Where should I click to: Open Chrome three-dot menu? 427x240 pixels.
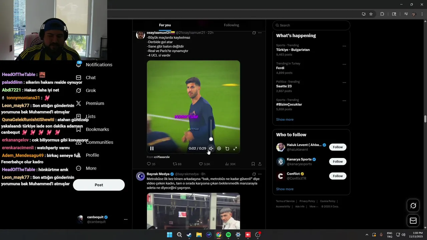tap(422, 14)
